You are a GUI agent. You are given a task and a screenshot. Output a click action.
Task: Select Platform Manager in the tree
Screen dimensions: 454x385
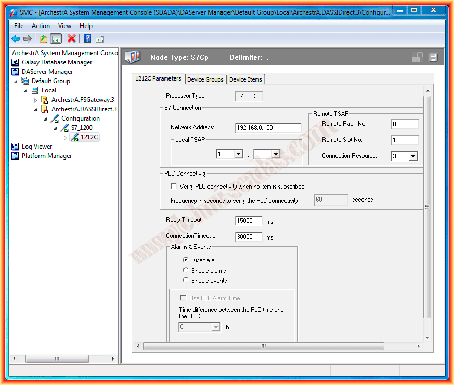[x=46, y=156]
